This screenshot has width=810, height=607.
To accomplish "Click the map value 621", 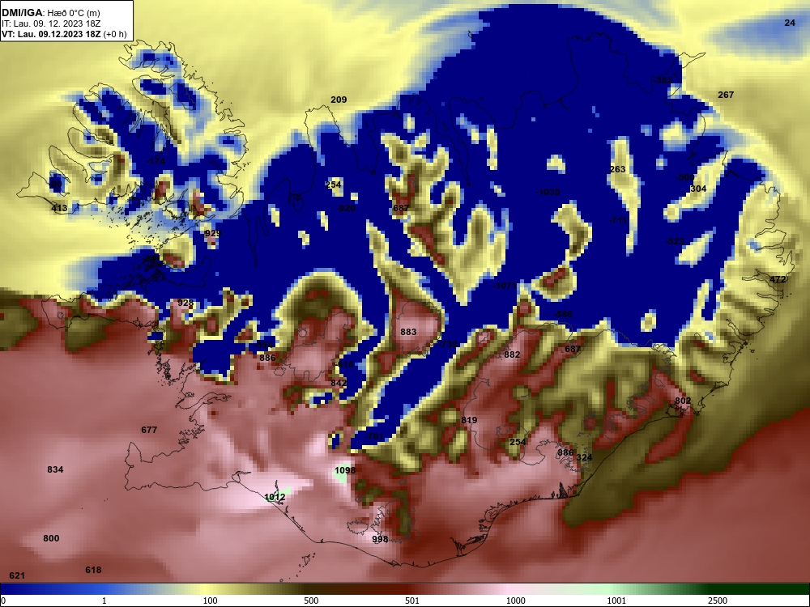I will (x=17, y=575).
